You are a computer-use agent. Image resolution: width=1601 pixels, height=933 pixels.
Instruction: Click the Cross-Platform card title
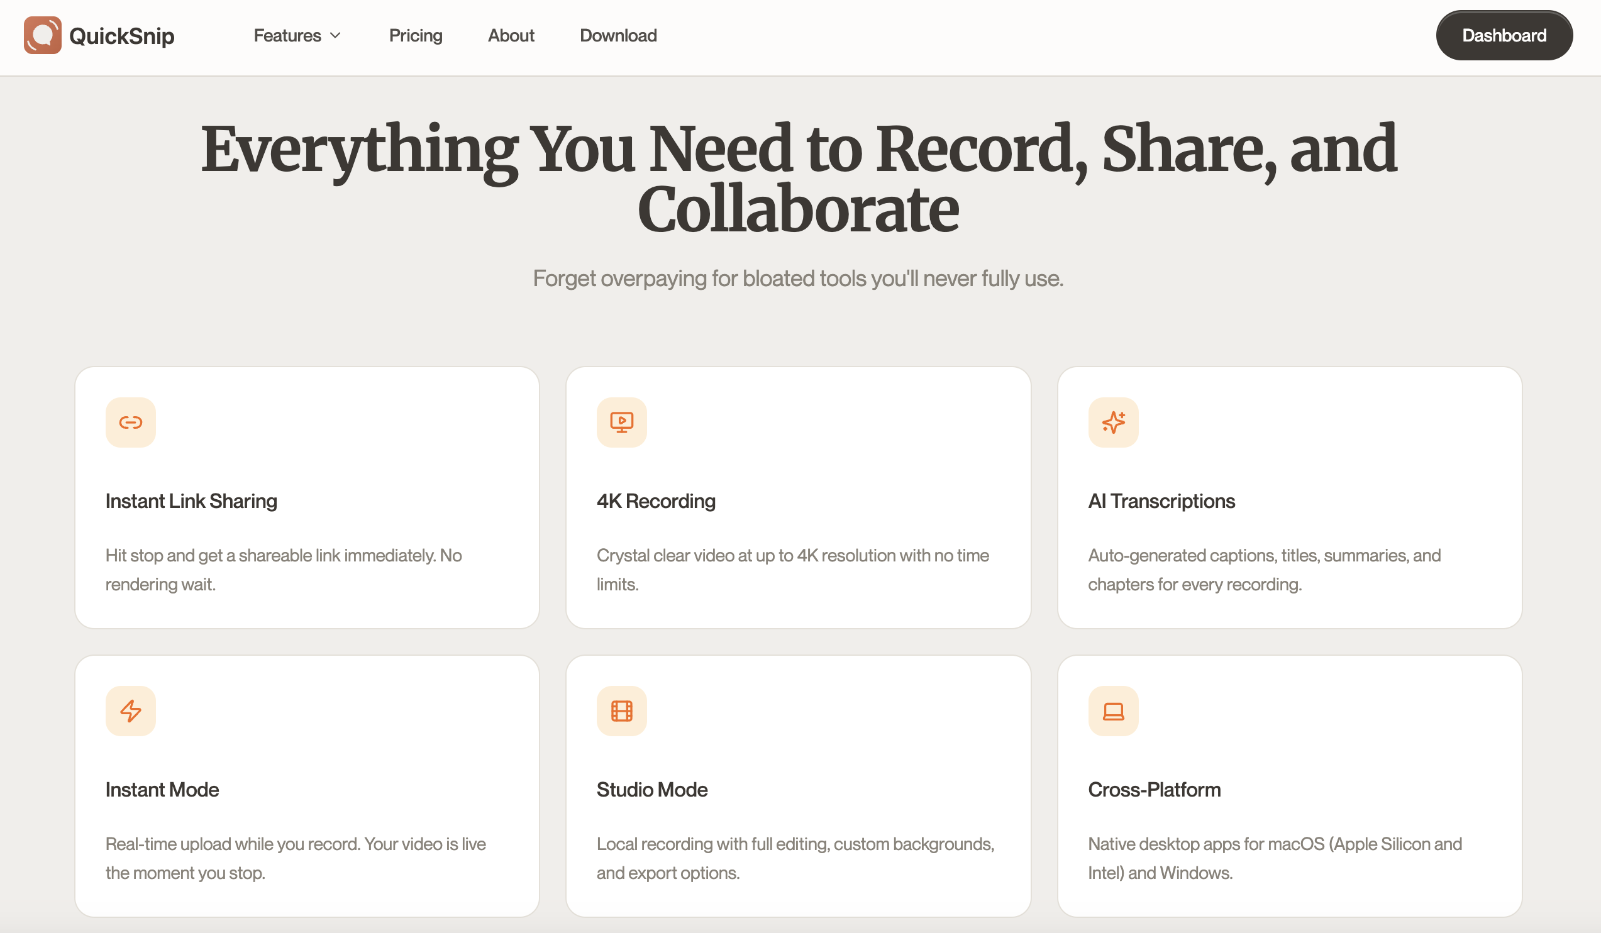coord(1155,790)
